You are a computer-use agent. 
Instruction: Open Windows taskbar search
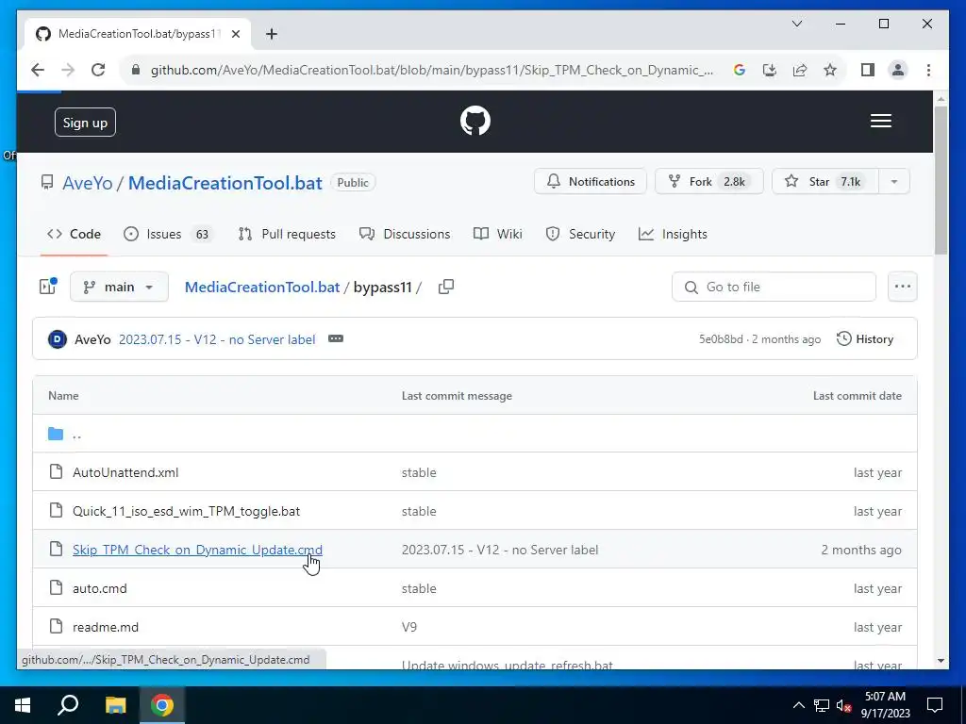click(x=68, y=705)
